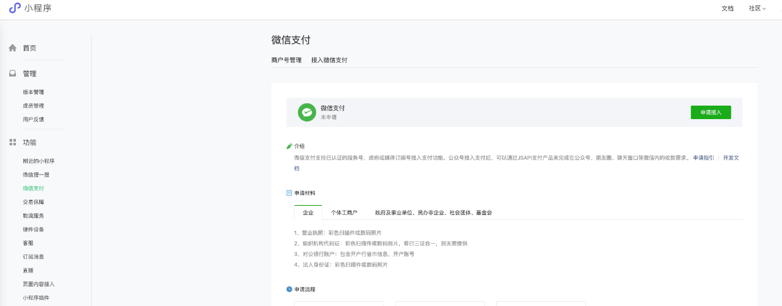Screen dimensions: 782x306
Task: Open 页面内容接入
Action: [x=39, y=284]
